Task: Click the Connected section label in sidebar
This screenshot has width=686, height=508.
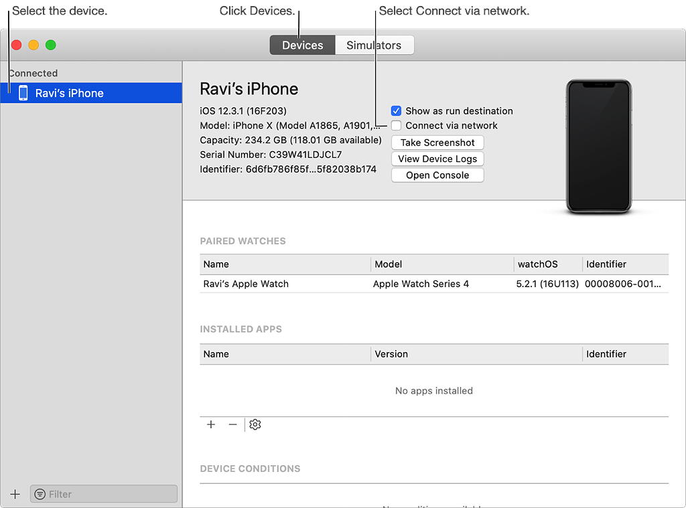Action: (x=33, y=73)
